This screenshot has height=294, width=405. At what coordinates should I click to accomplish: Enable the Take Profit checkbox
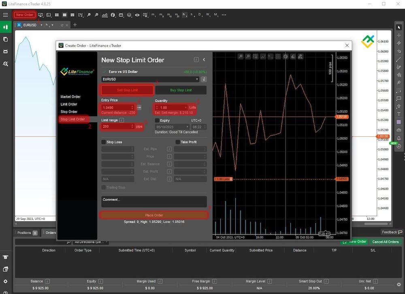coord(177,142)
